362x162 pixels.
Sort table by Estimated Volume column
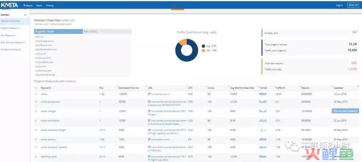pos(129,88)
